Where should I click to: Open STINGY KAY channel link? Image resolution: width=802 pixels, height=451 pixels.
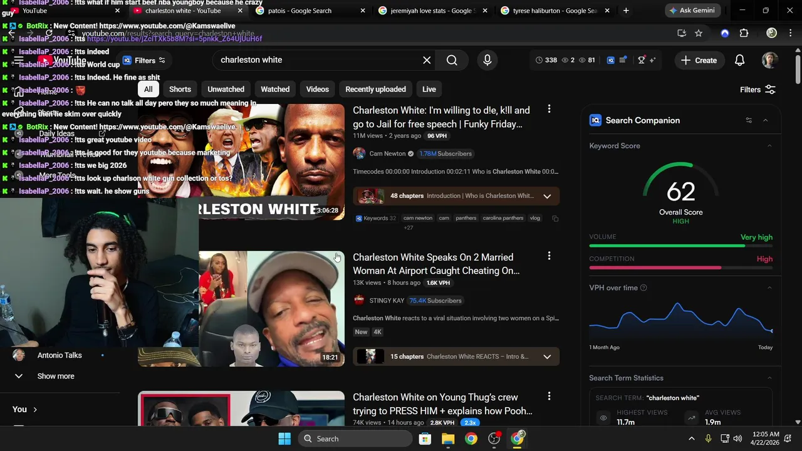387,301
